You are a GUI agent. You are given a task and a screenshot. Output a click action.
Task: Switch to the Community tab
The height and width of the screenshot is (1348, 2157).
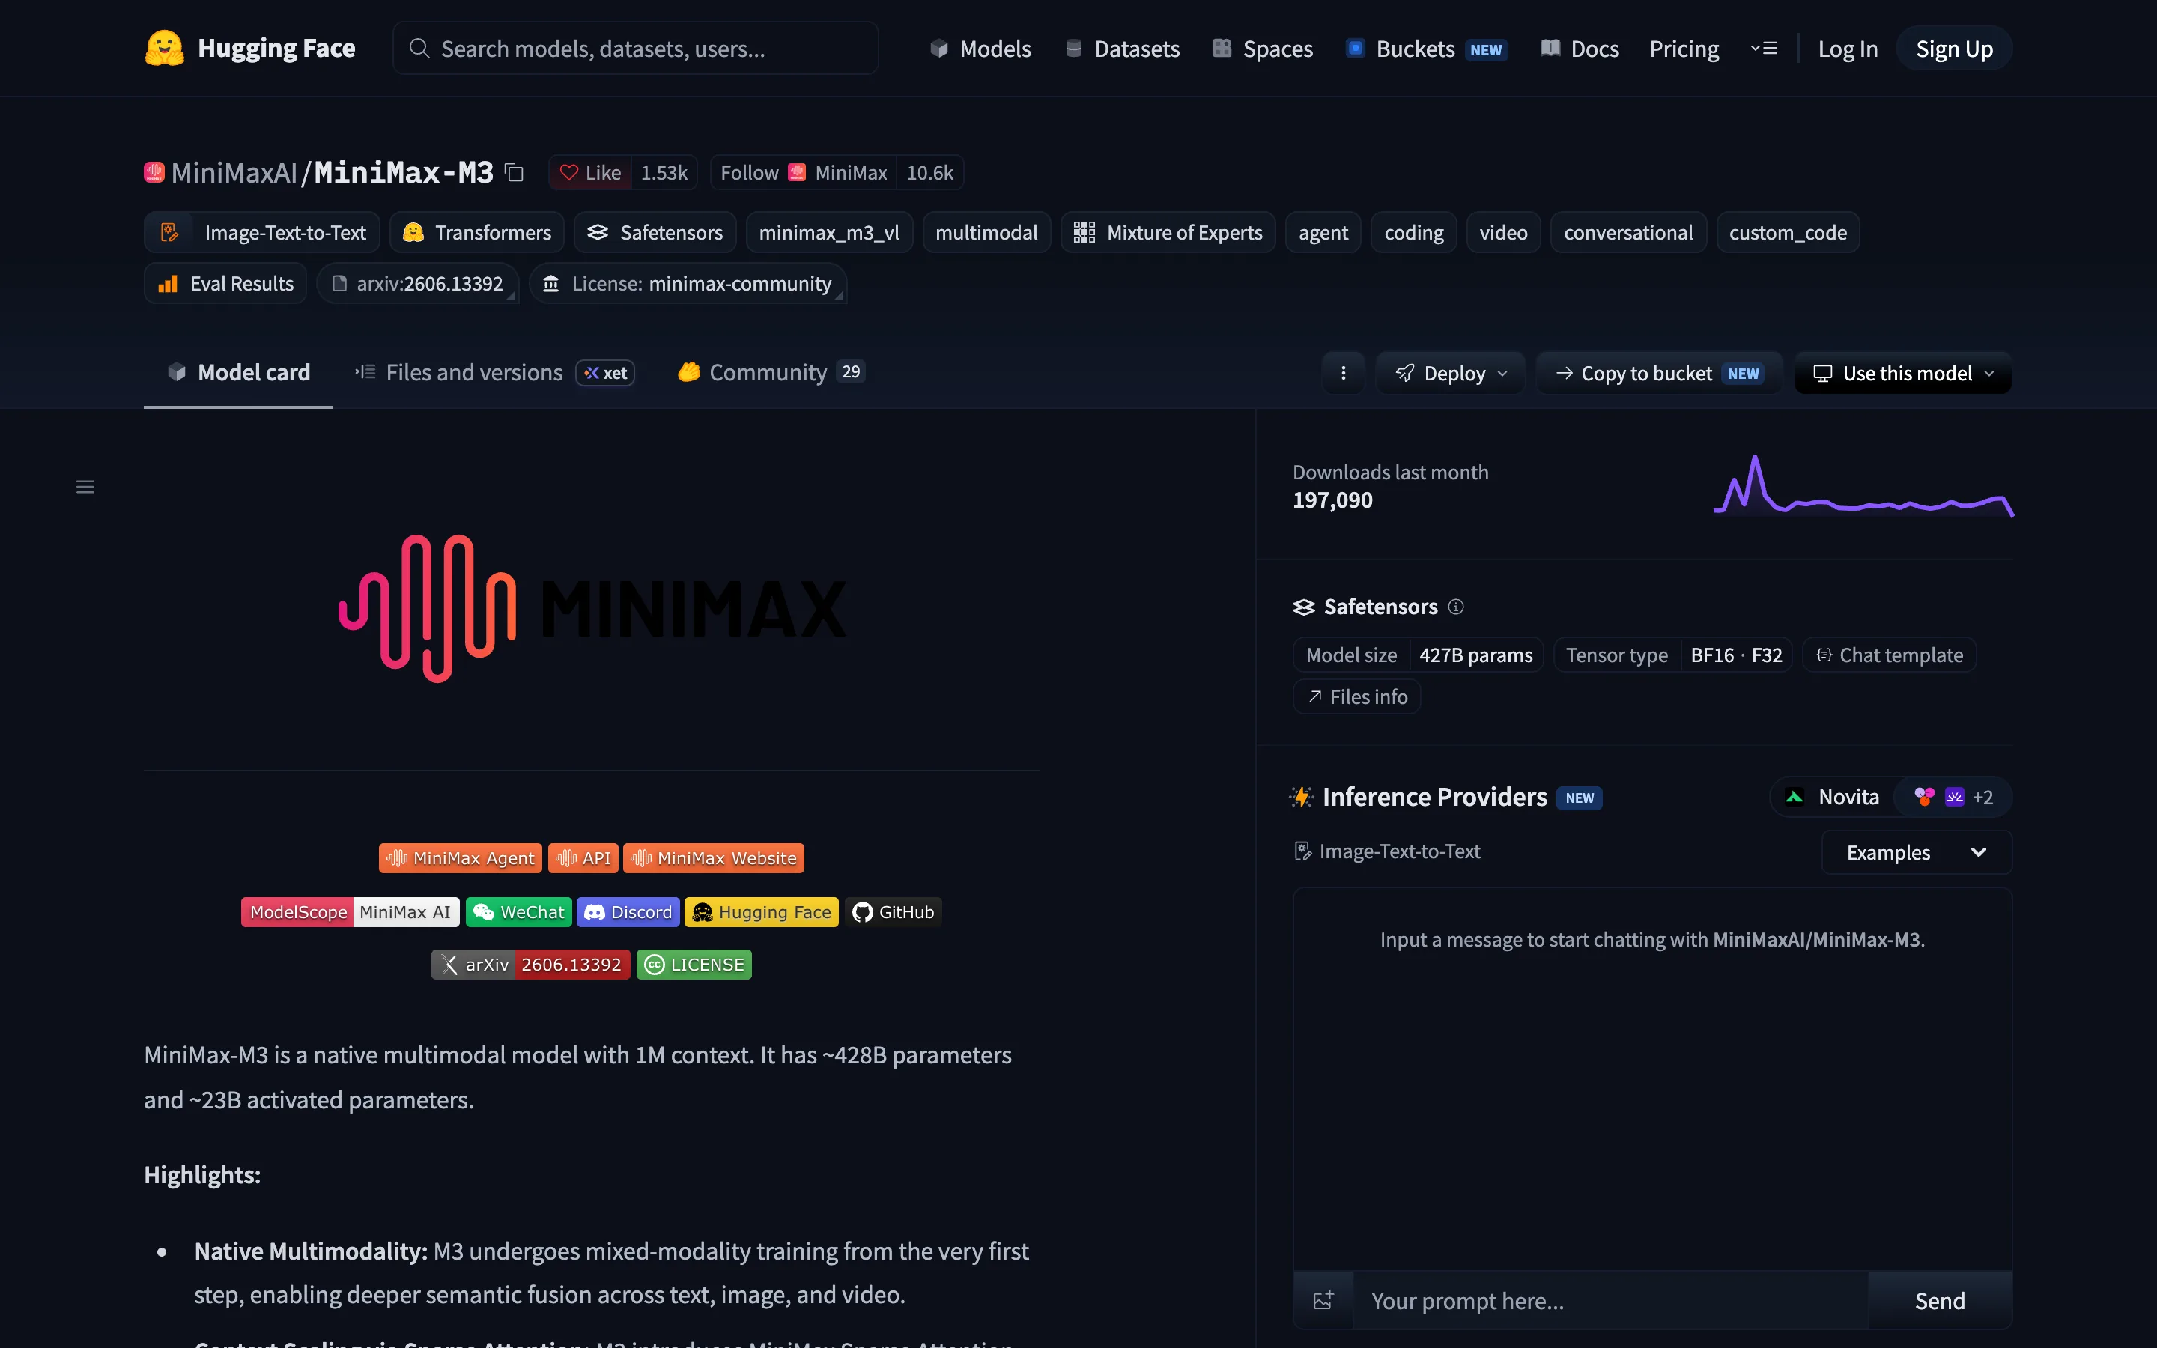click(x=771, y=373)
